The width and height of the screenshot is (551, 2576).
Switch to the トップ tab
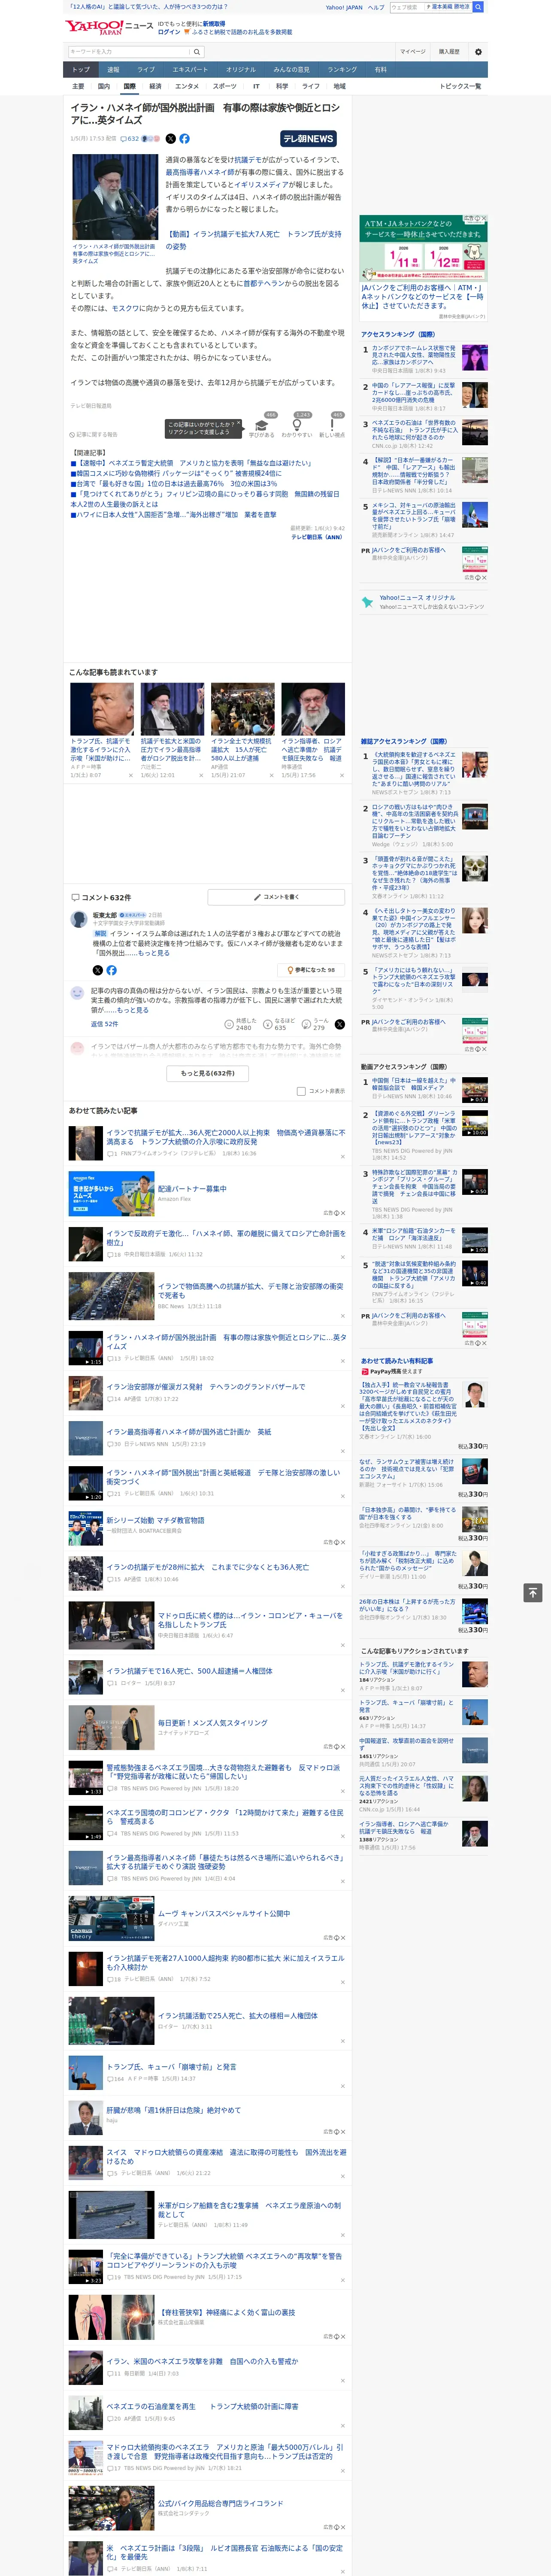[x=81, y=70]
